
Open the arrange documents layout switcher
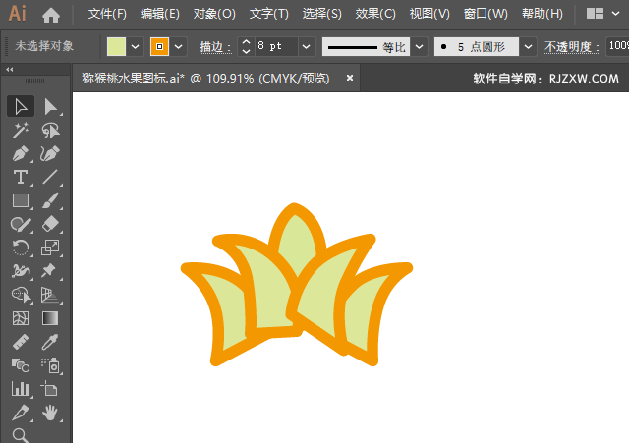595,14
